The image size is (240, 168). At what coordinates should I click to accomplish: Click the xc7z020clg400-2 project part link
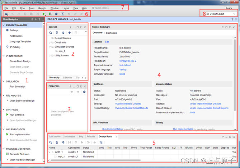click(x=128, y=61)
